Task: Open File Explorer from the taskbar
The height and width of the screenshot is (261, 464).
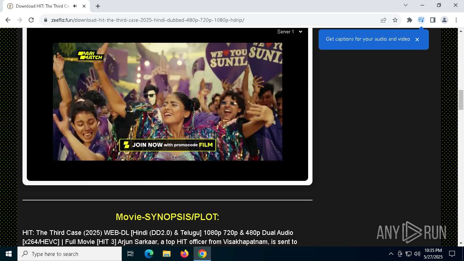Action: (x=166, y=254)
